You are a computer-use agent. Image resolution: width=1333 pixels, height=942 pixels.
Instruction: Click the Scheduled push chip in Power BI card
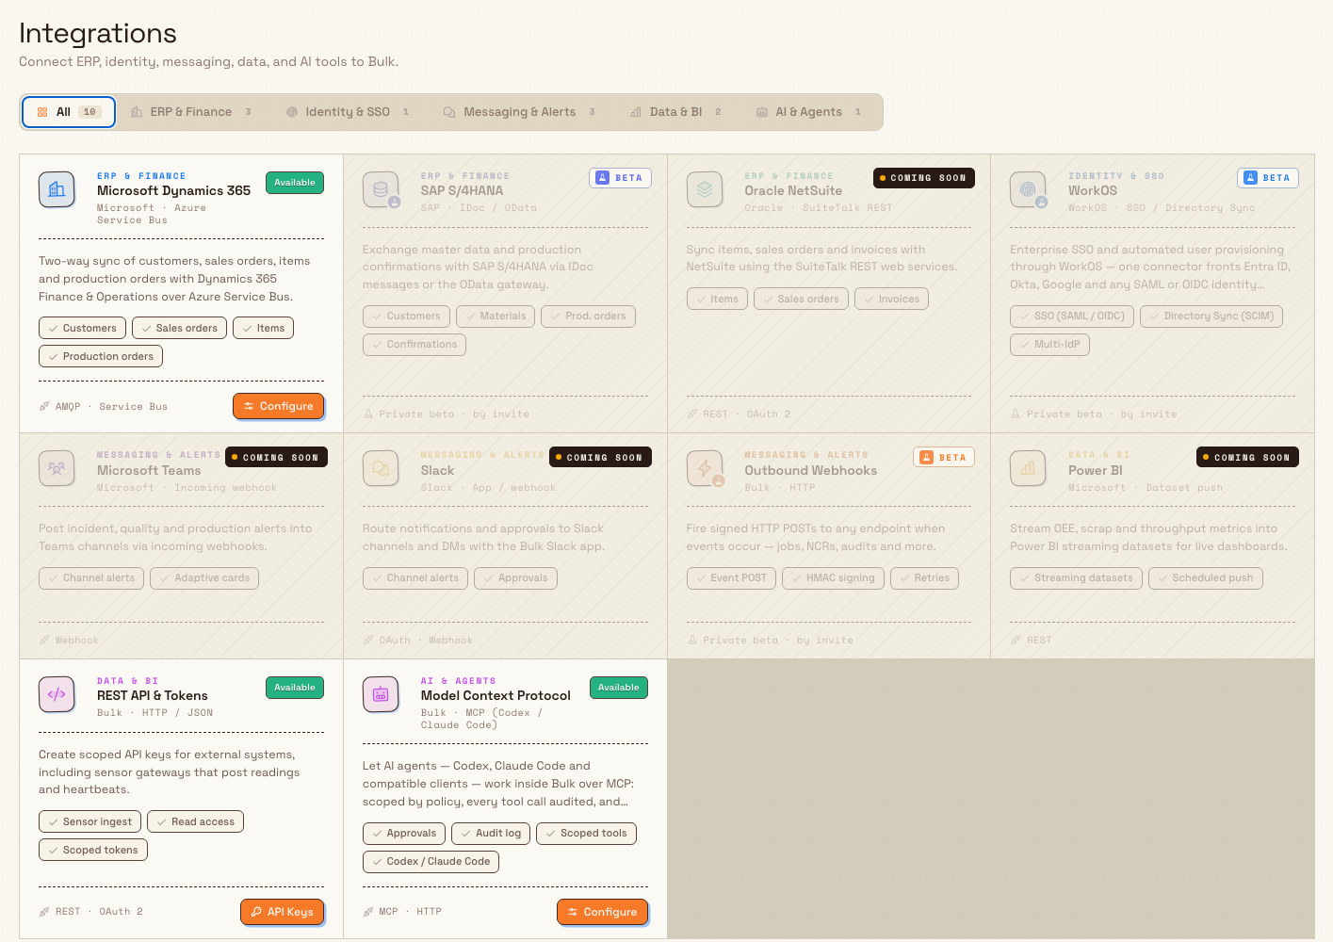[x=1206, y=578]
